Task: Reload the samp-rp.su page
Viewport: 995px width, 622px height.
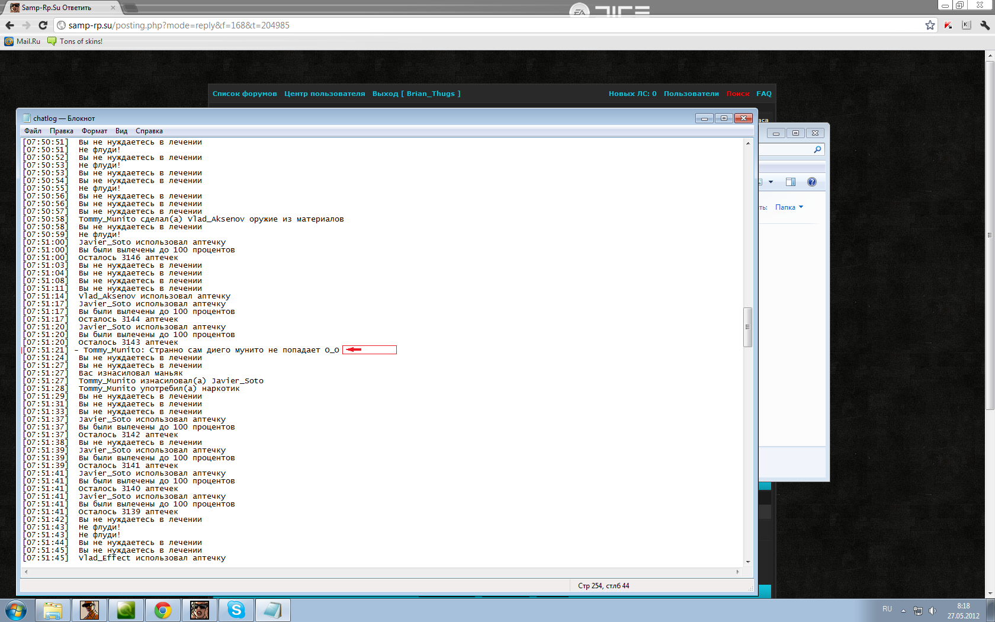Action: tap(43, 25)
